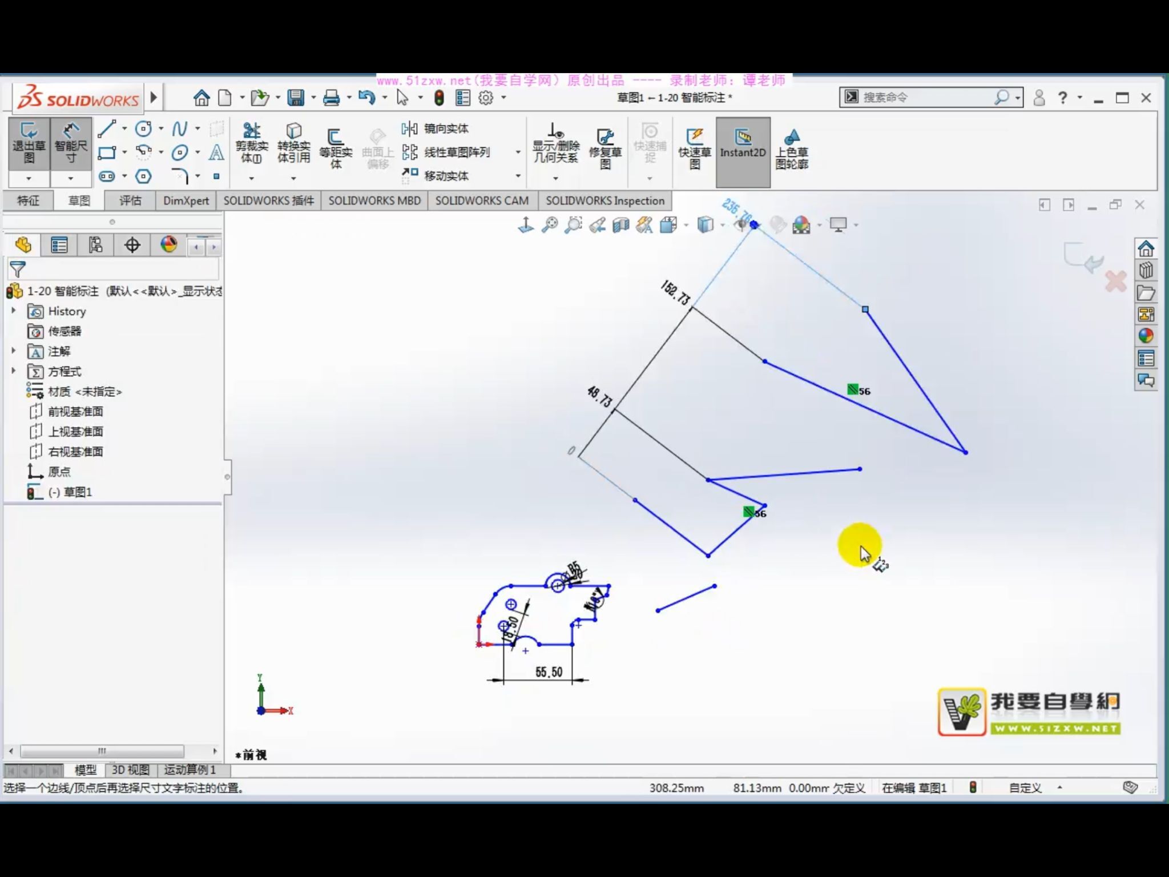Toggle Instant2D mode
This screenshot has height=877, width=1169.
tap(743, 152)
